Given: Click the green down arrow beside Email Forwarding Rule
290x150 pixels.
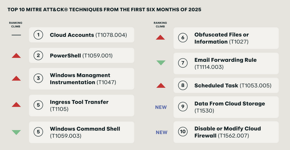Looking at the screenshot, I should pos(161,63).
